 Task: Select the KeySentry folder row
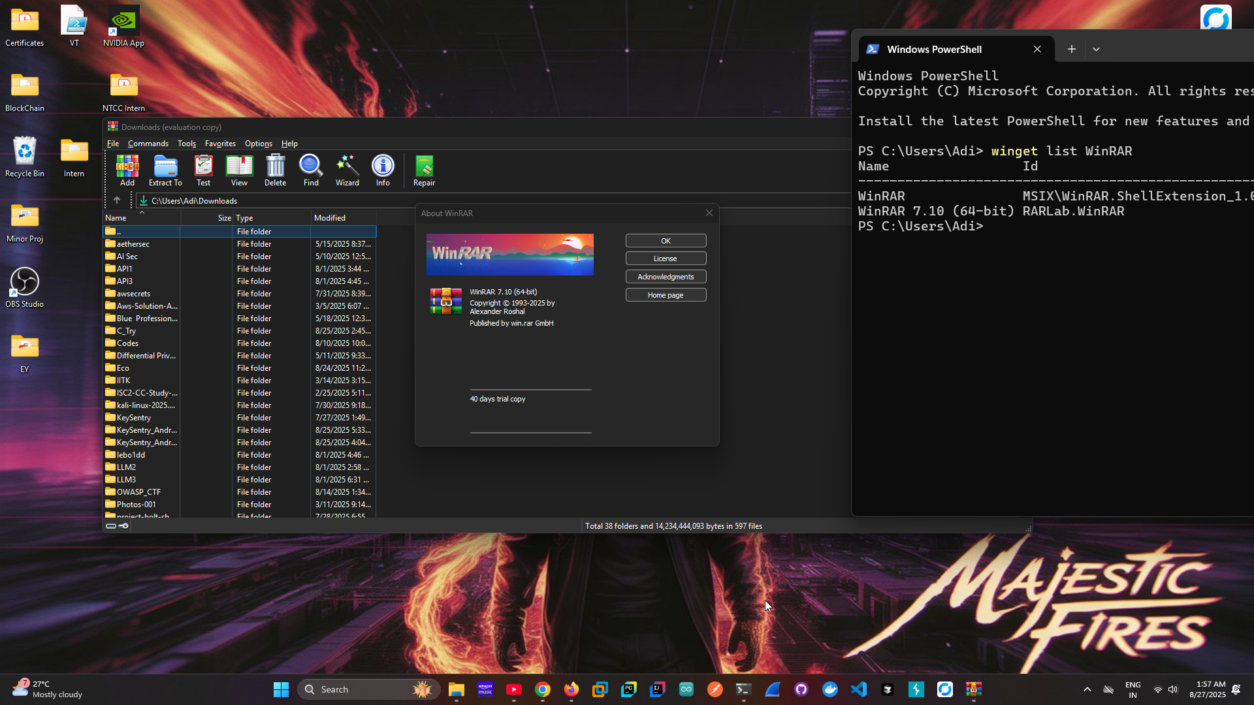[240, 418]
